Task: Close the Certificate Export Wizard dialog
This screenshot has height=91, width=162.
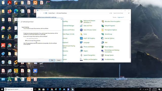Action: [x=61, y=19]
